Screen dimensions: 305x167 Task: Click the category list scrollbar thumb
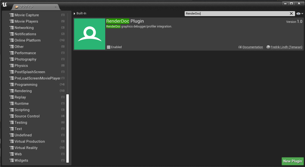click(x=68, y=128)
